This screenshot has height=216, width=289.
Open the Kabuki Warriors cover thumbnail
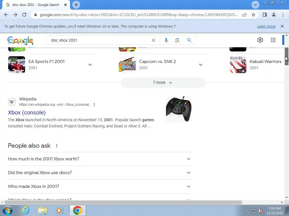click(238, 65)
